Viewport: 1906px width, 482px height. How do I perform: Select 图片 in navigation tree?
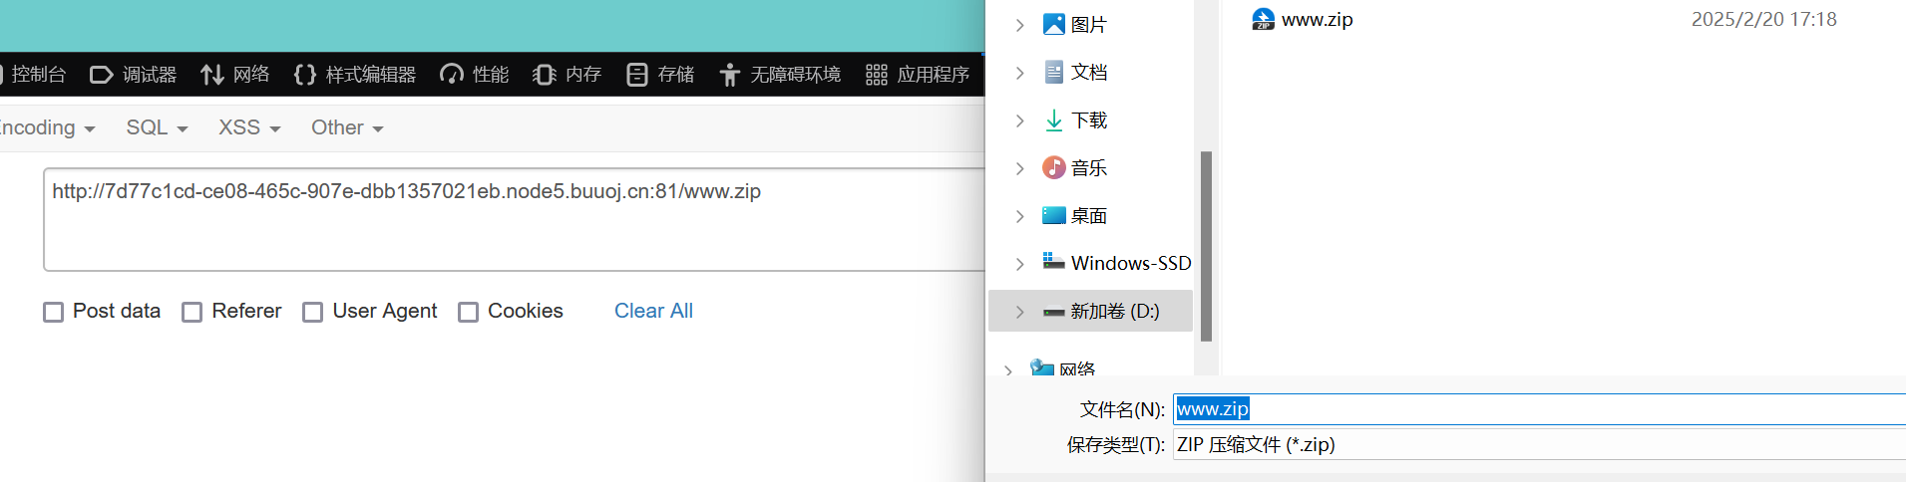coord(1088,25)
